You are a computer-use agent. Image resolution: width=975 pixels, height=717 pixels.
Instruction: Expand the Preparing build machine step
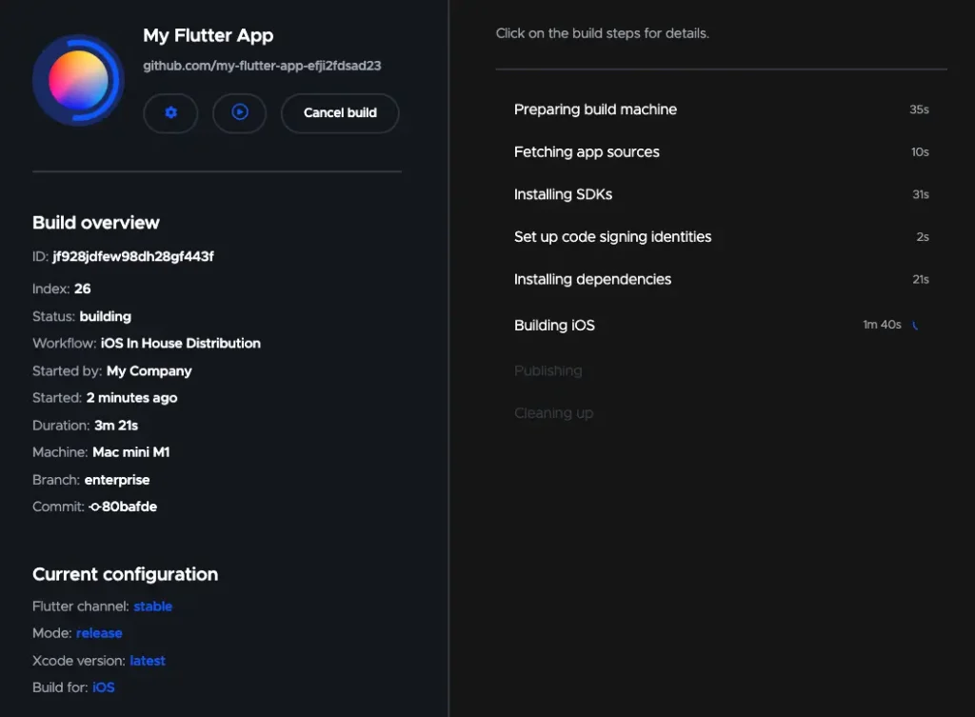point(595,110)
